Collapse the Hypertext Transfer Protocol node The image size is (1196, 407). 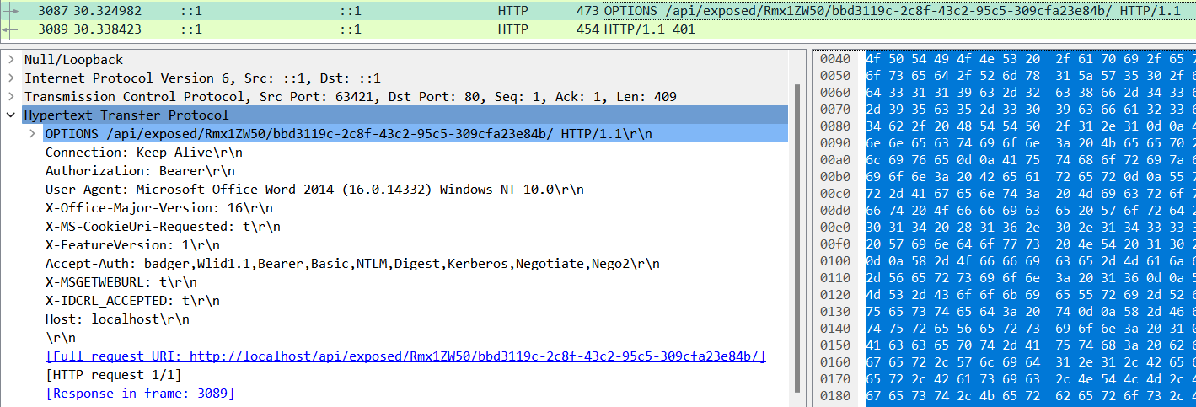point(12,115)
